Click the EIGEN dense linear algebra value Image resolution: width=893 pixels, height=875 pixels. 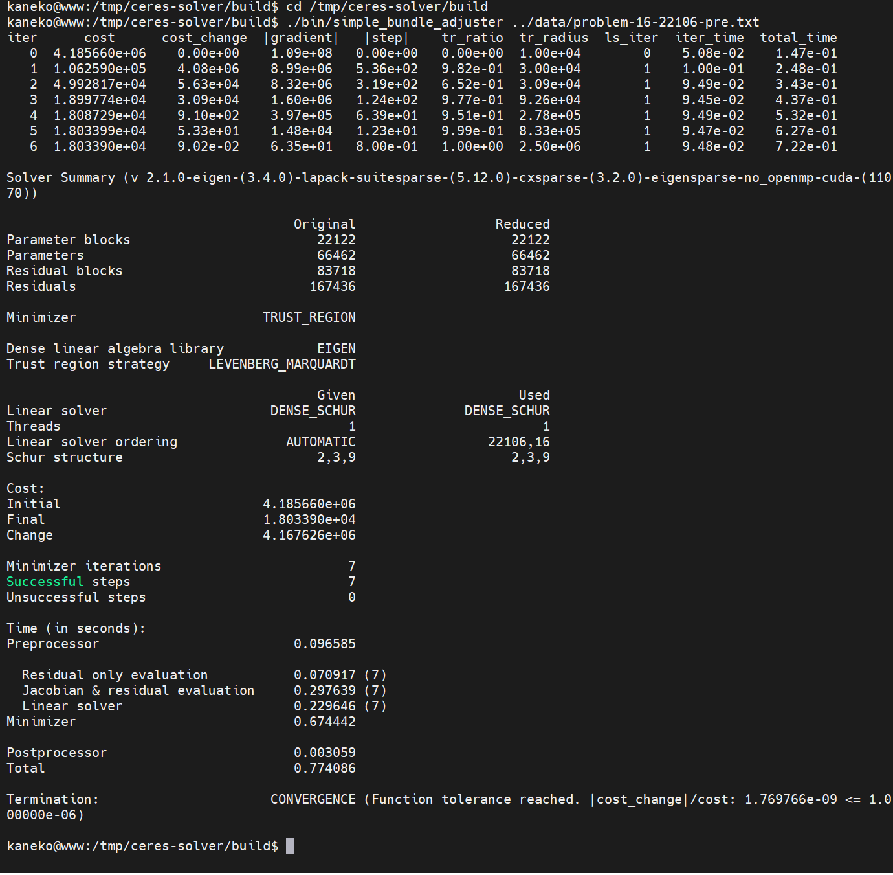click(x=336, y=348)
